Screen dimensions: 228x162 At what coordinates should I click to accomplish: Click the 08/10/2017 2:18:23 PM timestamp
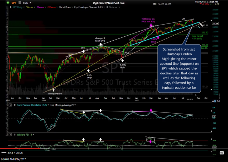[207, 1]
